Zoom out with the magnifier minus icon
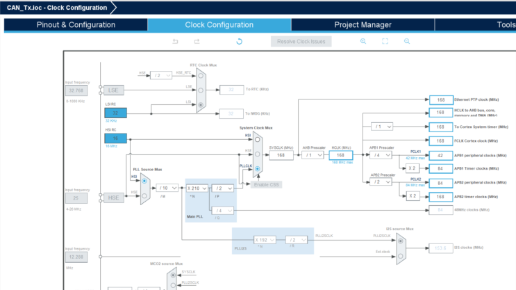 click(x=407, y=41)
